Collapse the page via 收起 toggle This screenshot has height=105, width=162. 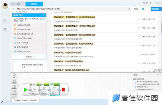(x=158, y=71)
